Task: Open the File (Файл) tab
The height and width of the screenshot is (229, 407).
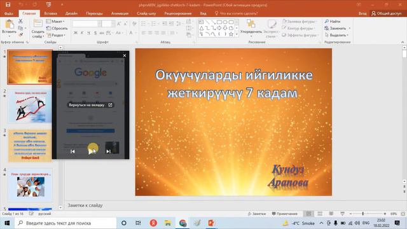Action: click(8, 13)
